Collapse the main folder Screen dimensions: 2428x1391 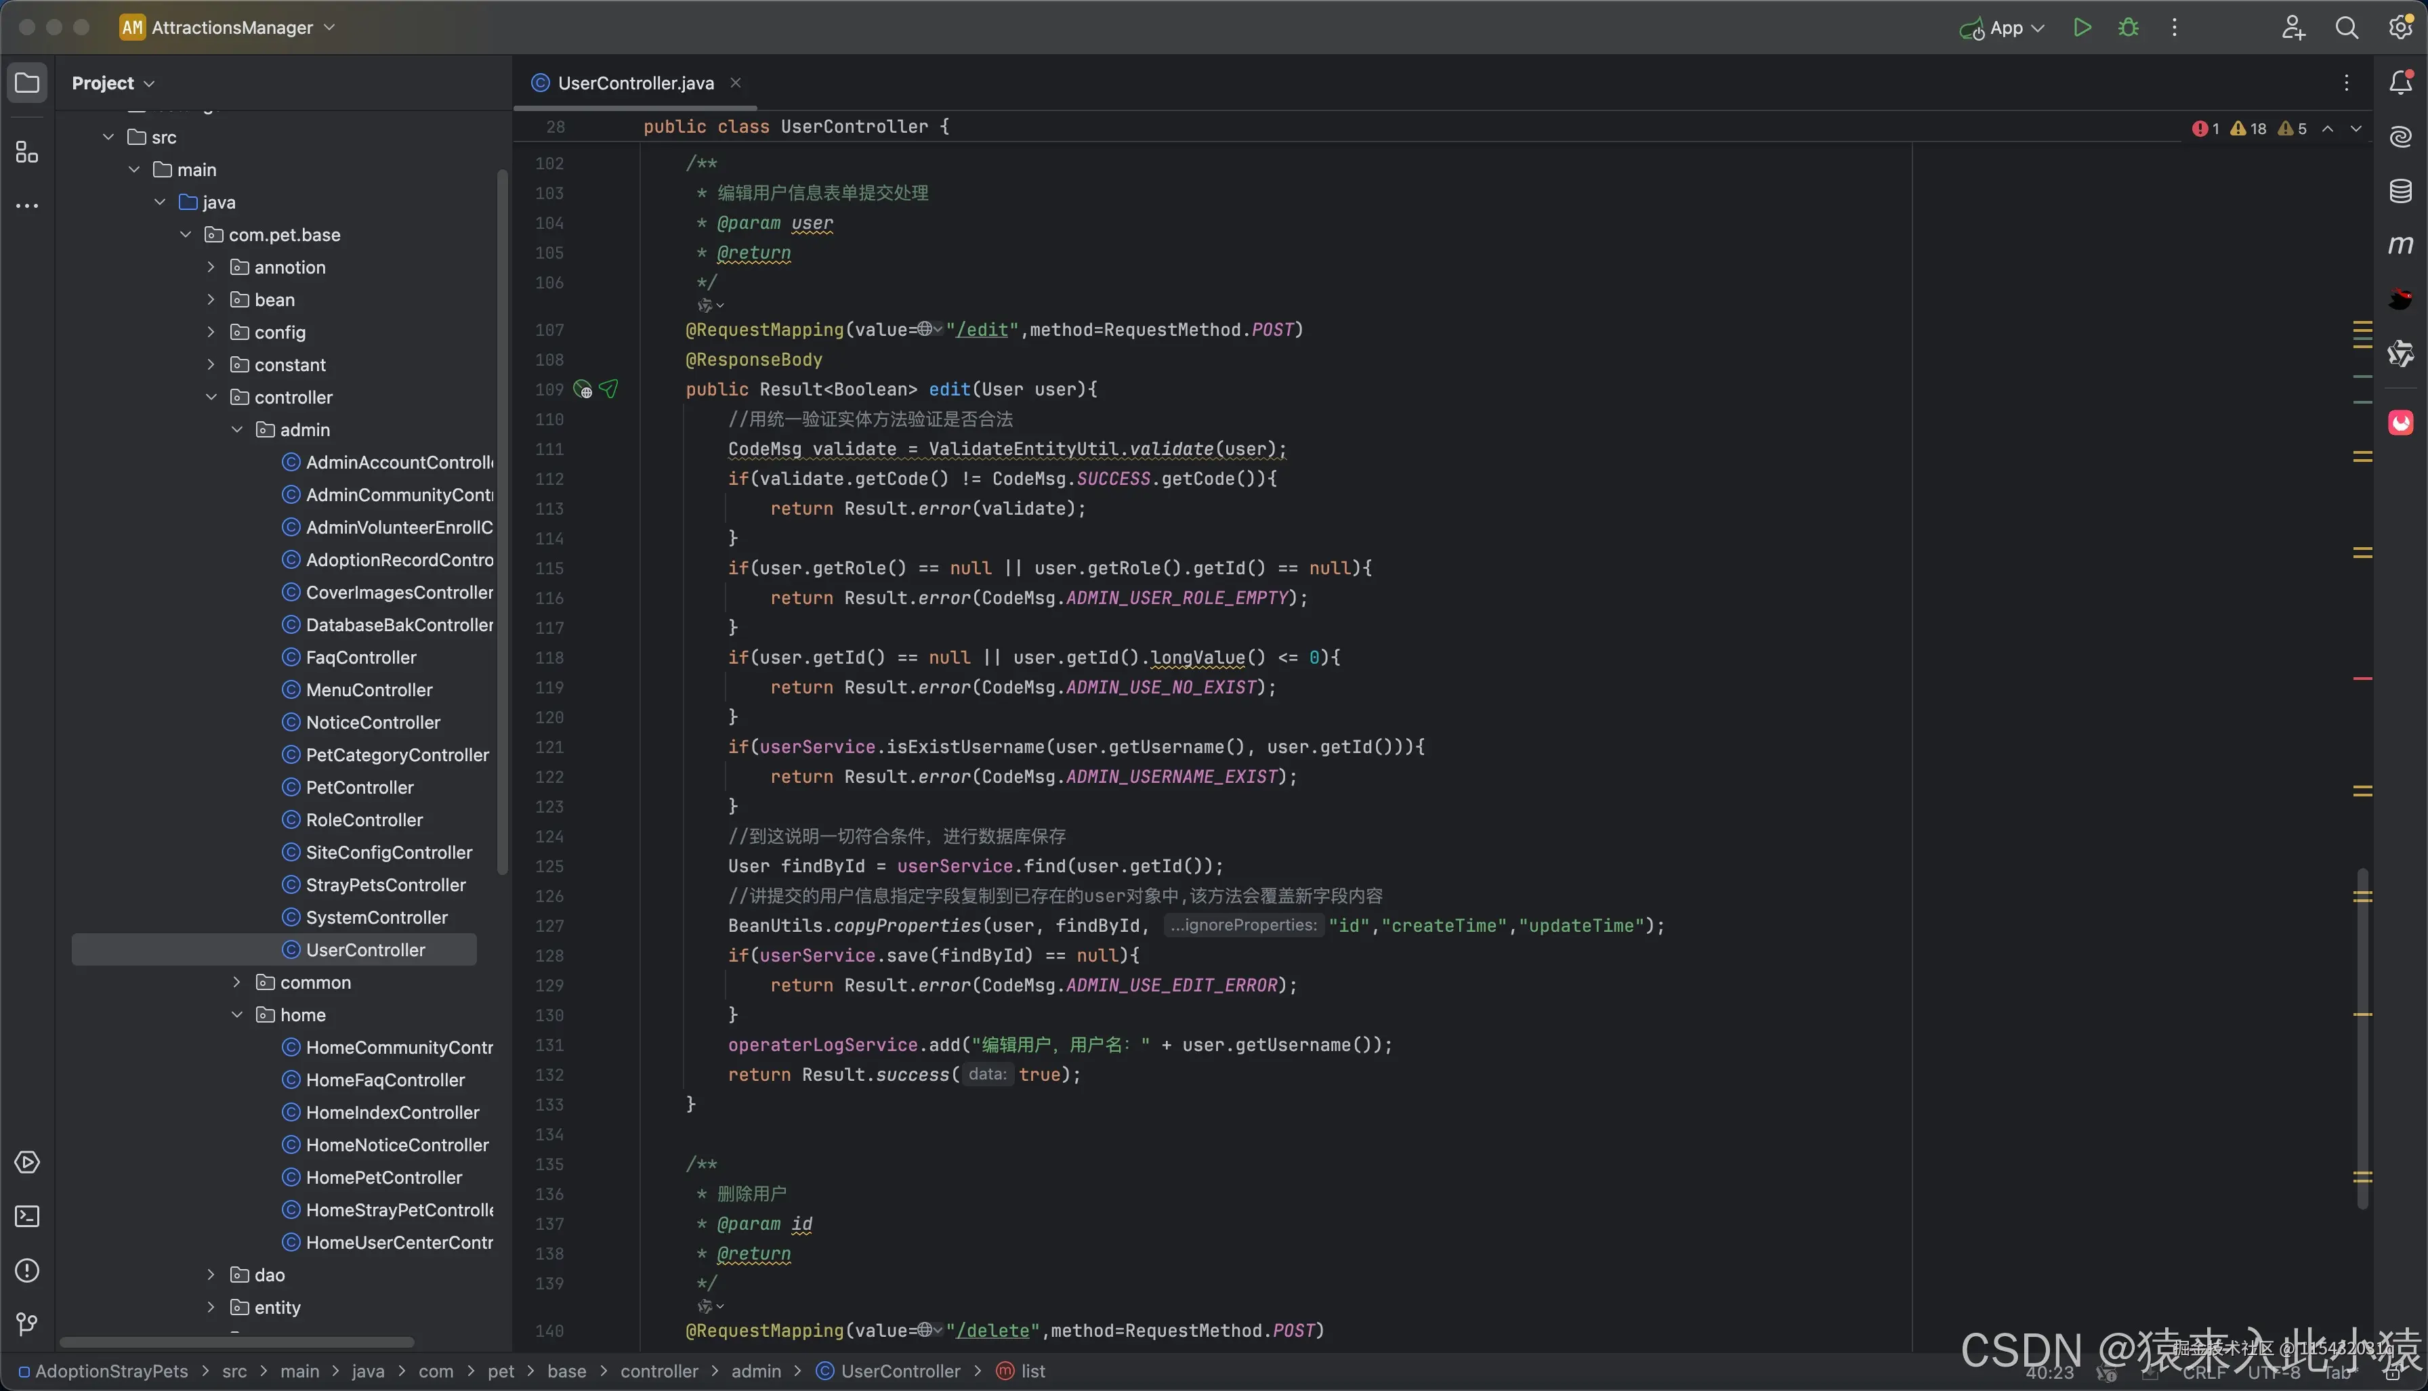click(x=135, y=170)
